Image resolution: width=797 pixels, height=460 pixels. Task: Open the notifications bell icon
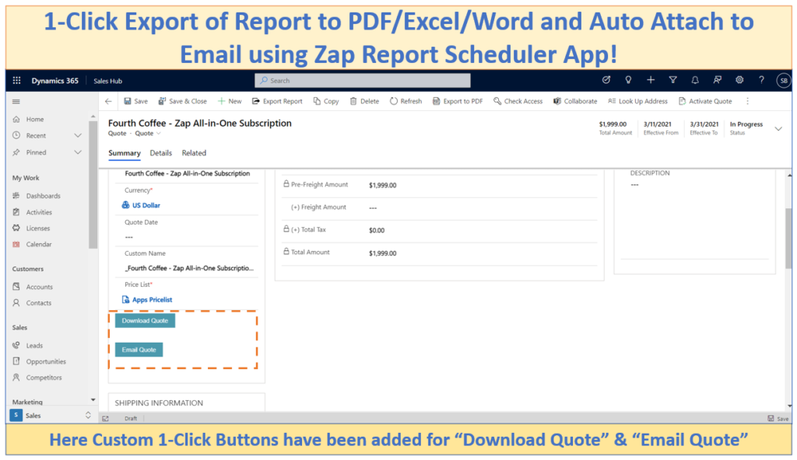[695, 80]
